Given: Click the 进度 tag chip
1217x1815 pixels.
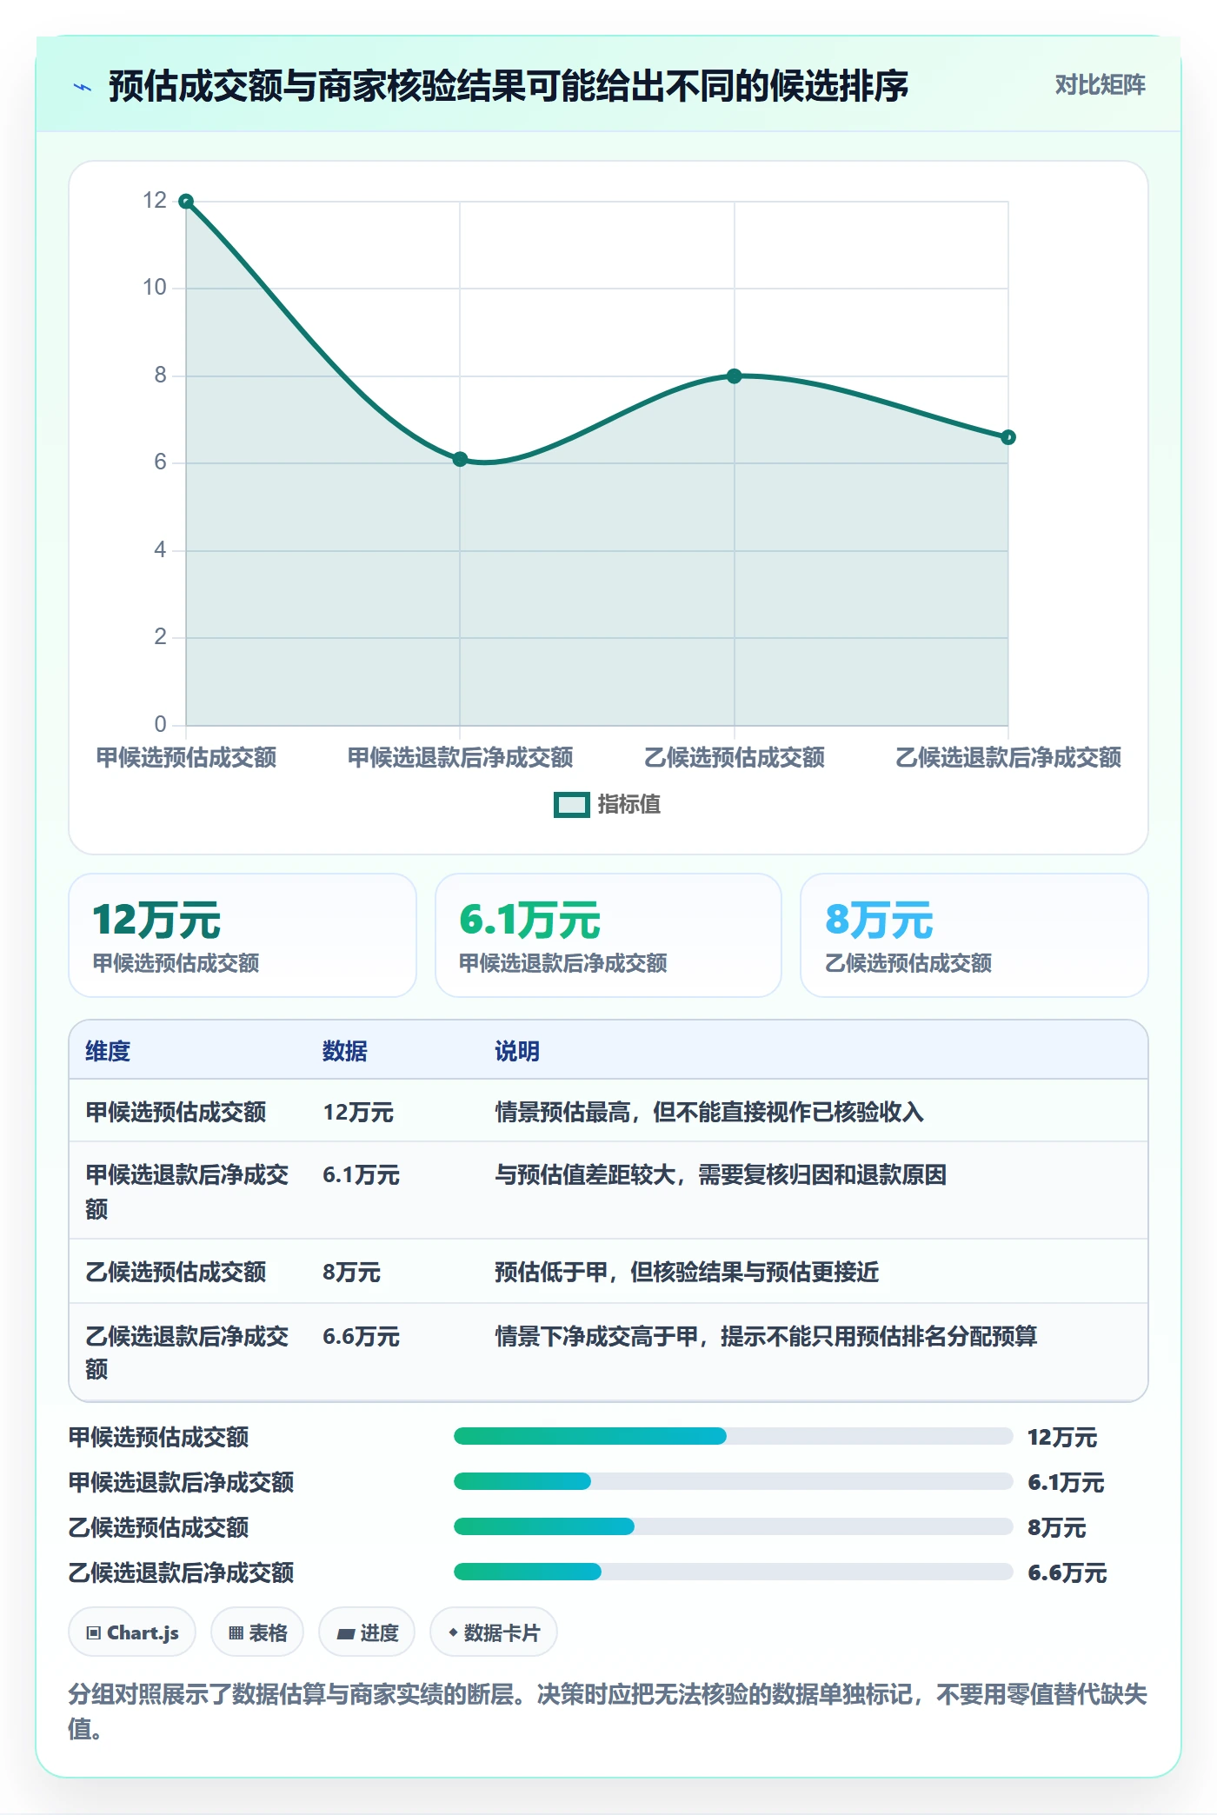Looking at the screenshot, I should (367, 1632).
